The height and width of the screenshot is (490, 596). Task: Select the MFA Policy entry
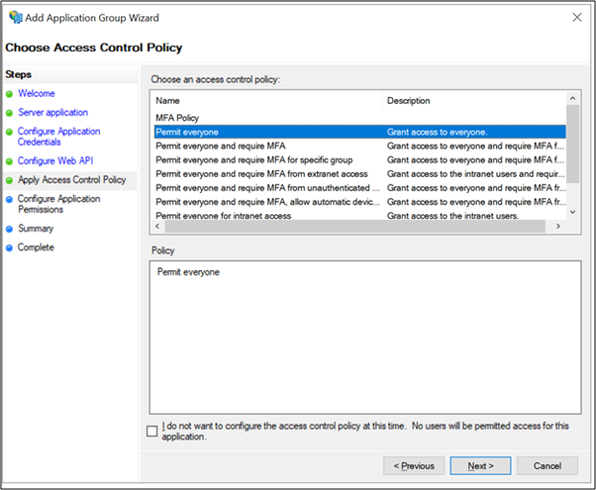(178, 117)
